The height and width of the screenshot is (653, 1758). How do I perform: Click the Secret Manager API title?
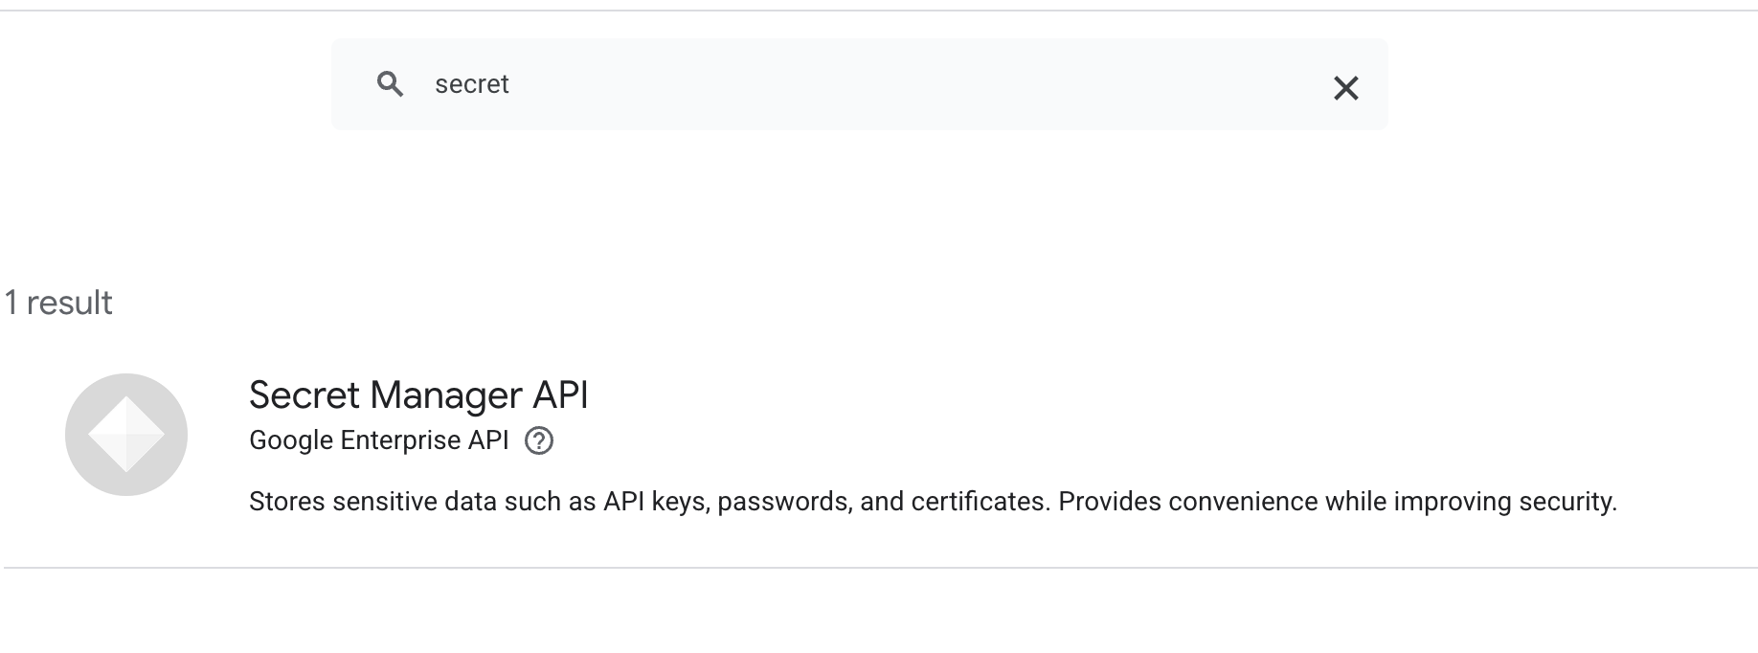point(420,394)
